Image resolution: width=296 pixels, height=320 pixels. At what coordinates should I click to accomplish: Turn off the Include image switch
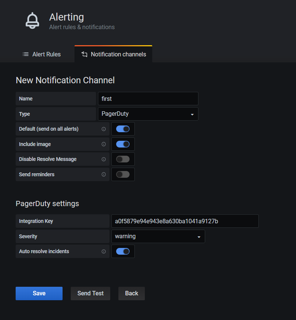tap(123, 144)
